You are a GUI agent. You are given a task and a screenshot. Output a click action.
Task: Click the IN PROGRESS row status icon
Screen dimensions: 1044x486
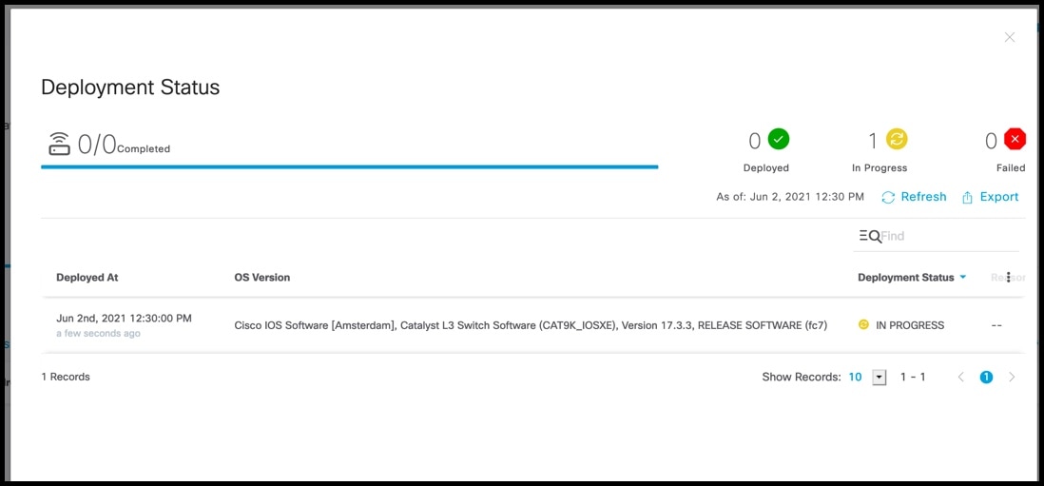click(x=863, y=325)
